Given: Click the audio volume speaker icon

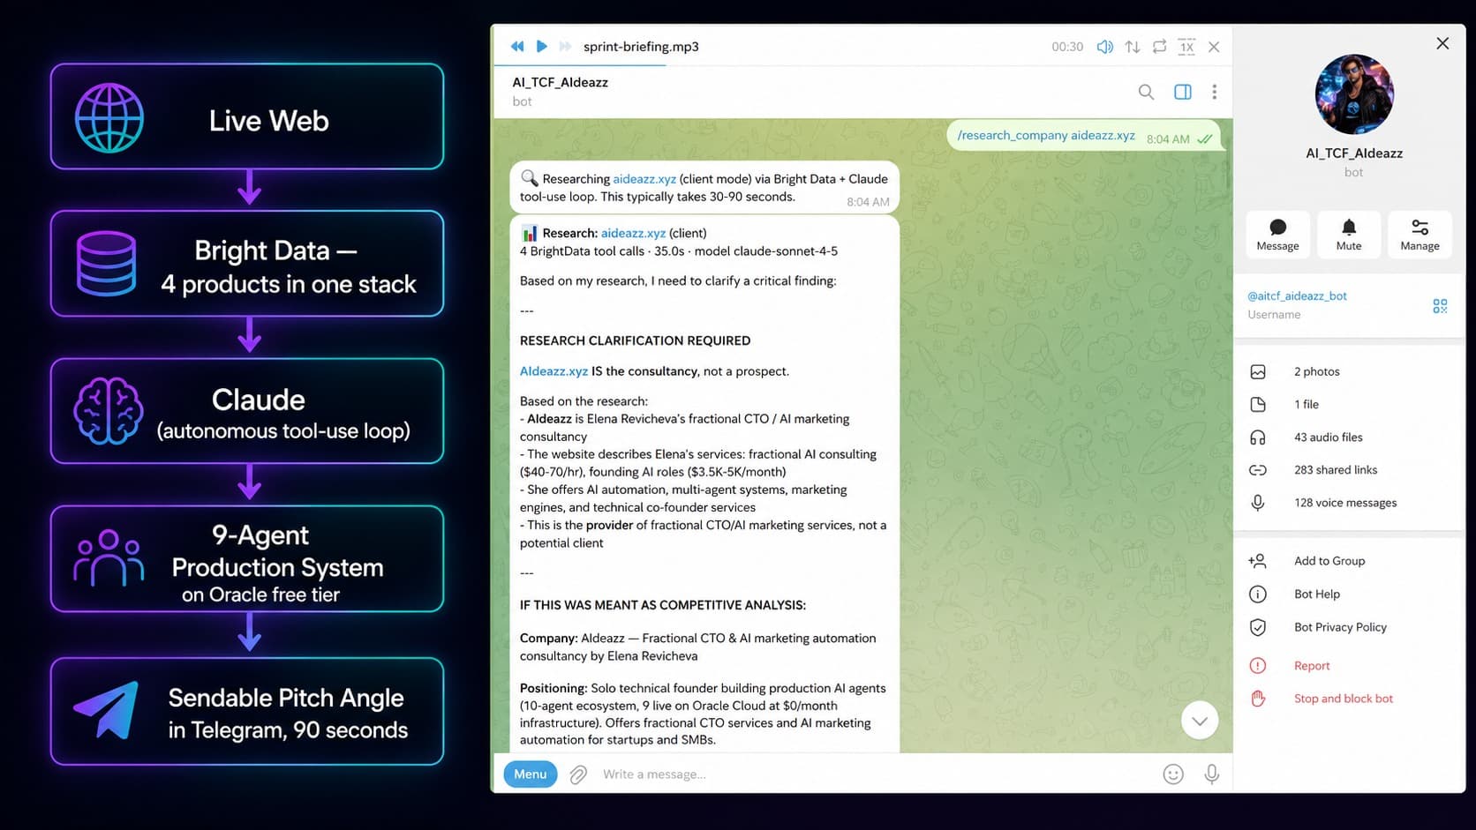Looking at the screenshot, I should click(1104, 47).
